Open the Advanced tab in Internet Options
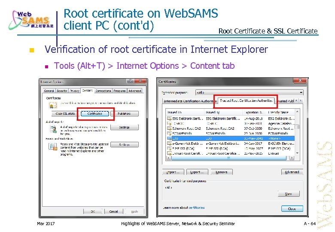The image size is (335, 232). click(x=135, y=91)
